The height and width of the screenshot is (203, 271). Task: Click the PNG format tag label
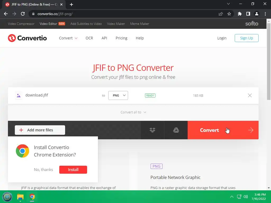tap(156, 166)
